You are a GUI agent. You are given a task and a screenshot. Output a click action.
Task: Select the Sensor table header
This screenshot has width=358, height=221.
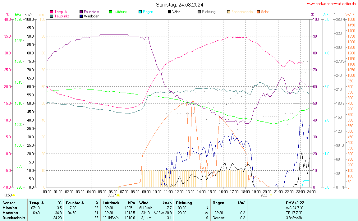[x=8, y=203]
